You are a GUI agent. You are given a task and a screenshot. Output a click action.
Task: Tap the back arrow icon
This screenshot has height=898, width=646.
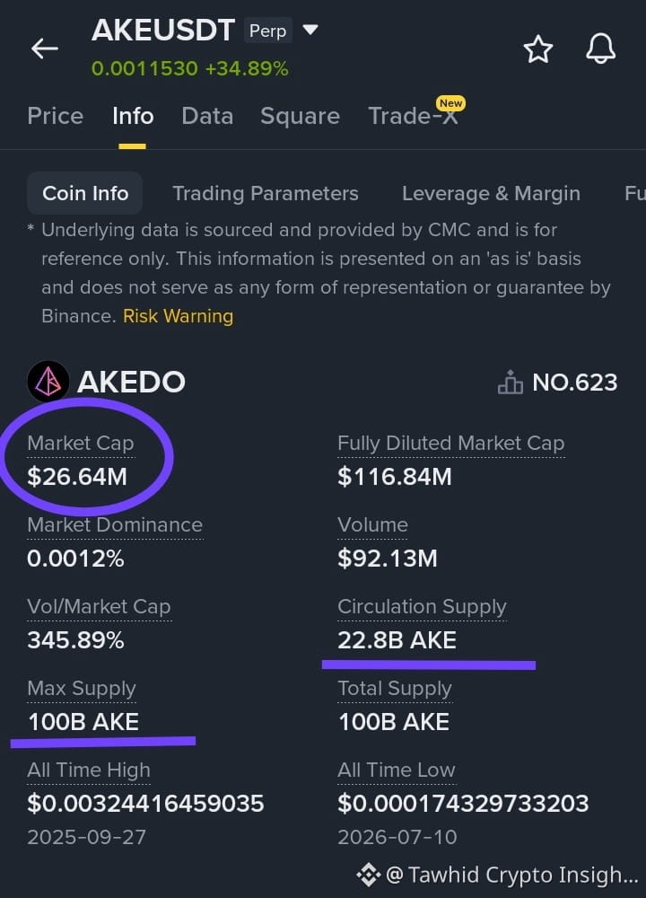[45, 48]
